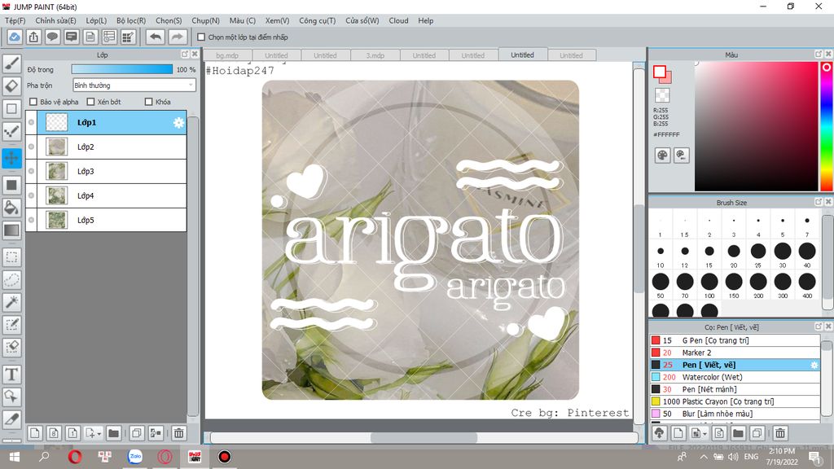Select the Watercolor (Wet) brush
This screenshot has width=834, height=469.
point(735,377)
